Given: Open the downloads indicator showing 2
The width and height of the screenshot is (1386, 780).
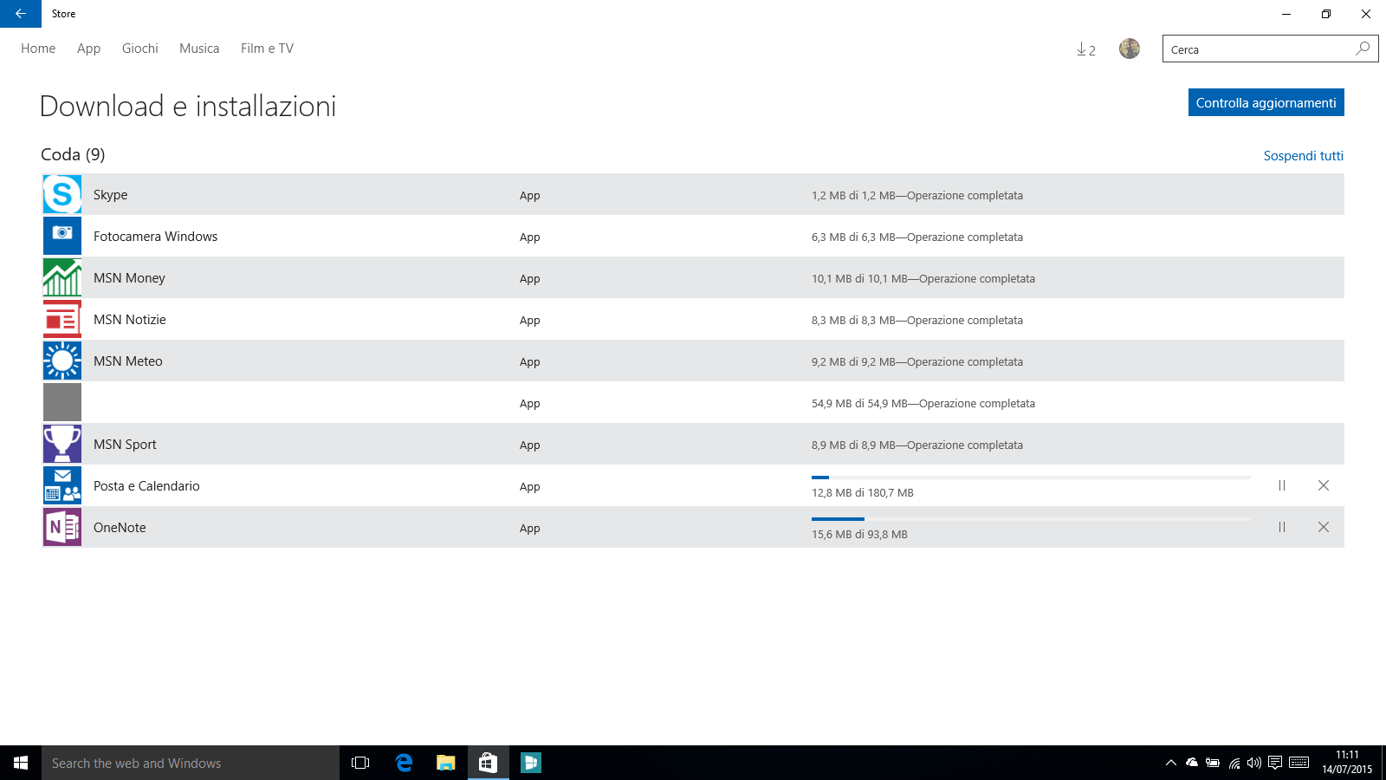Looking at the screenshot, I should click(x=1086, y=49).
